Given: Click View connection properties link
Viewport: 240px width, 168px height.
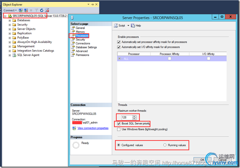Looking at the screenshot, I should pos(93,128).
